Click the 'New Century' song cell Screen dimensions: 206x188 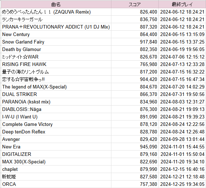click(56, 34)
